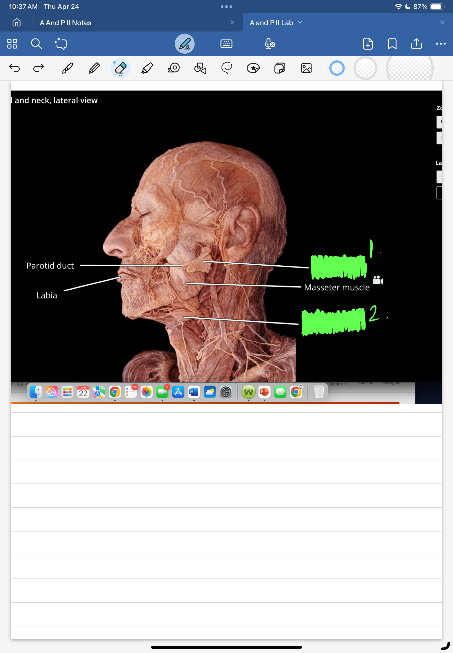453x653 pixels.
Task: Open the three-dot more options menu
Action: point(440,44)
